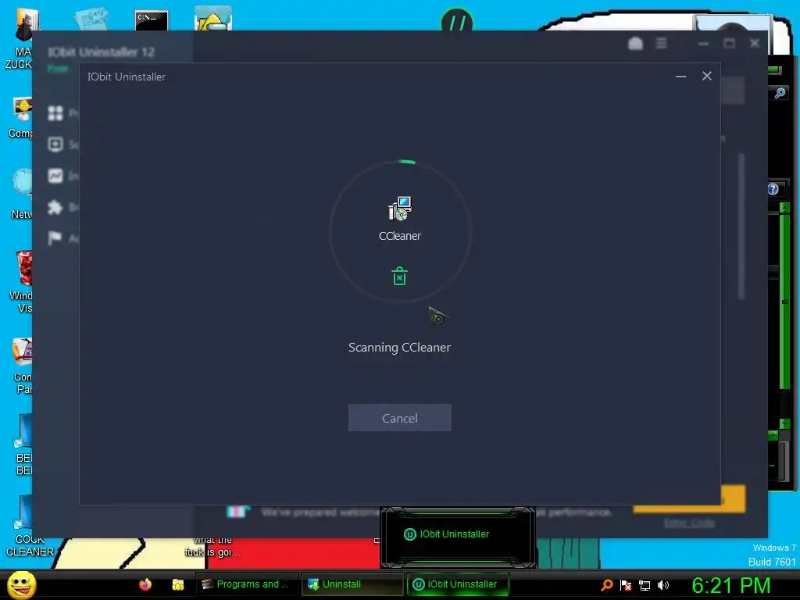Click the yellow promo button in main window
The image size is (800, 600).
[x=733, y=499]
